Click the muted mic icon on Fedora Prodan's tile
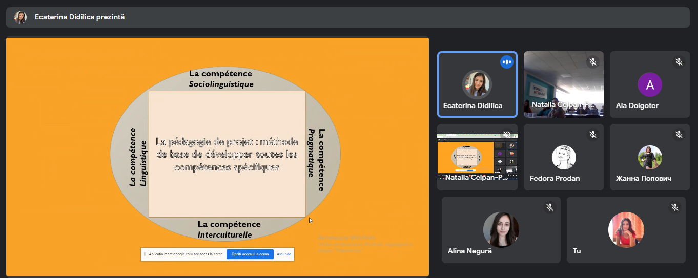Screen dimensions: 698x278 point(592,135)
